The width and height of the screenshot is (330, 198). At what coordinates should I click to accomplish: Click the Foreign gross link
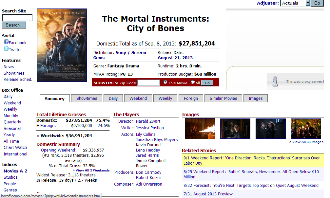48,125
